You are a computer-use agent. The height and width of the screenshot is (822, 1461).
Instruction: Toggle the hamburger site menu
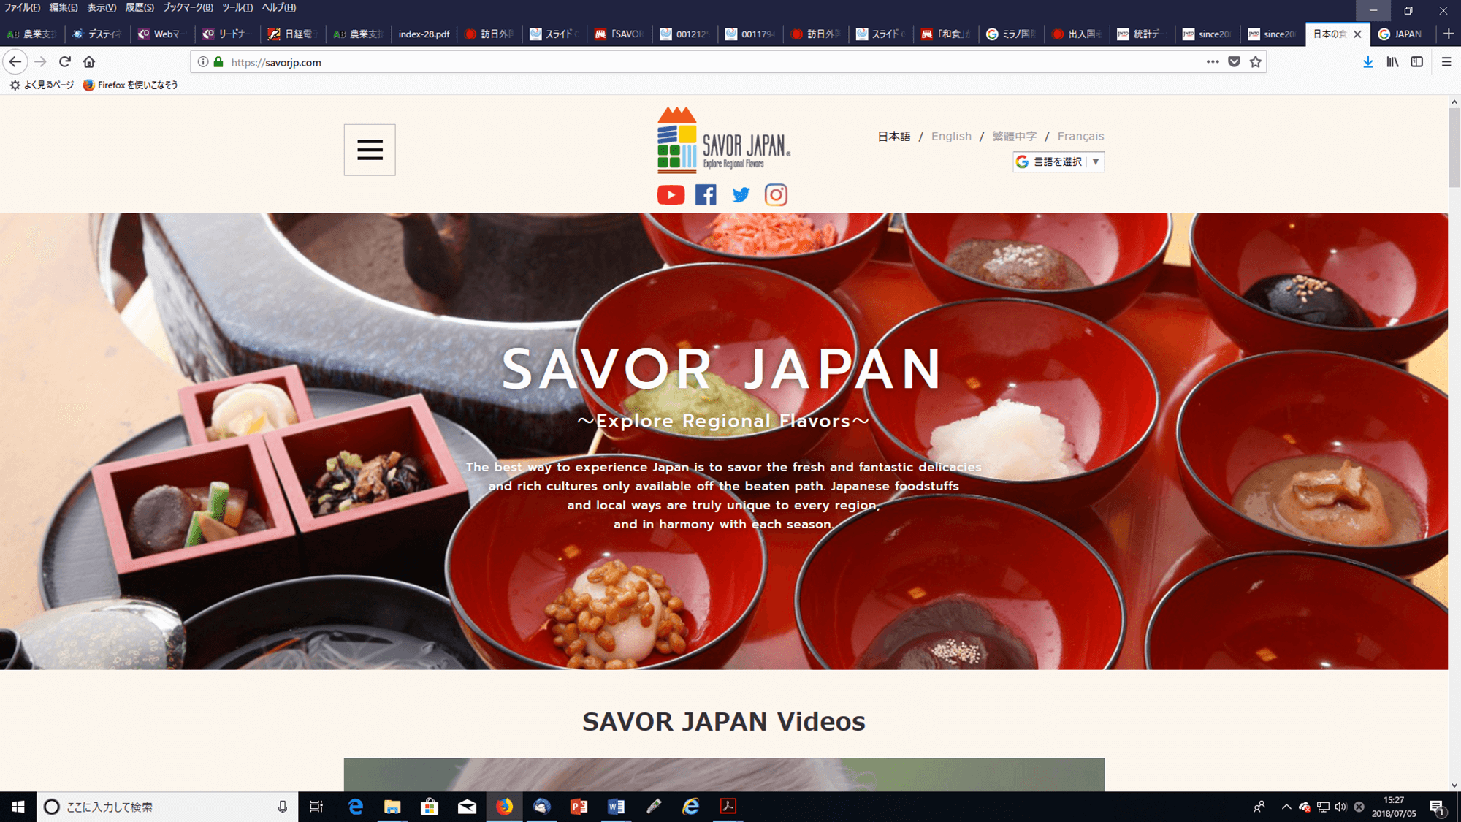tap(370, 150)
